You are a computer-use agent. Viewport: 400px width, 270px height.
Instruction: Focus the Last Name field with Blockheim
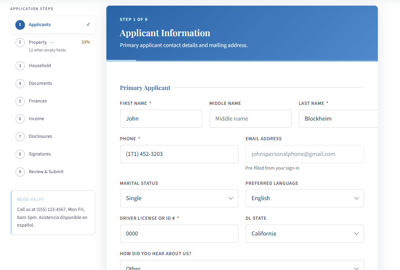[x=338, y=119]
